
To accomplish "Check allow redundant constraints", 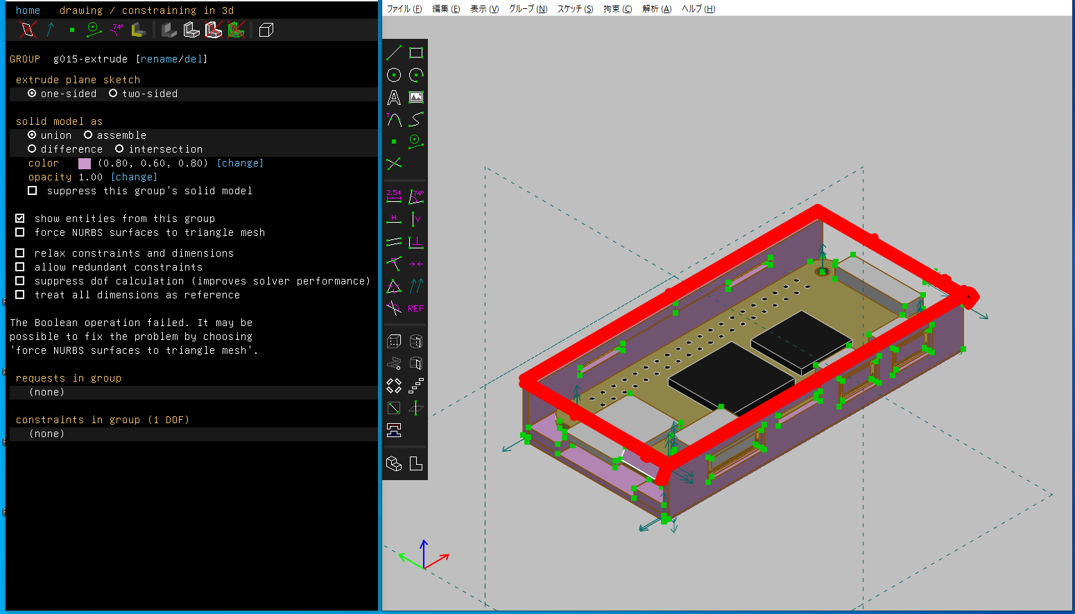I will [20, 267].
